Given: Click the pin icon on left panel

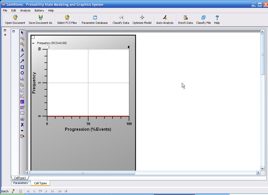Looking at the screenshot, I should pyautogui.click(x=5, y=35).
